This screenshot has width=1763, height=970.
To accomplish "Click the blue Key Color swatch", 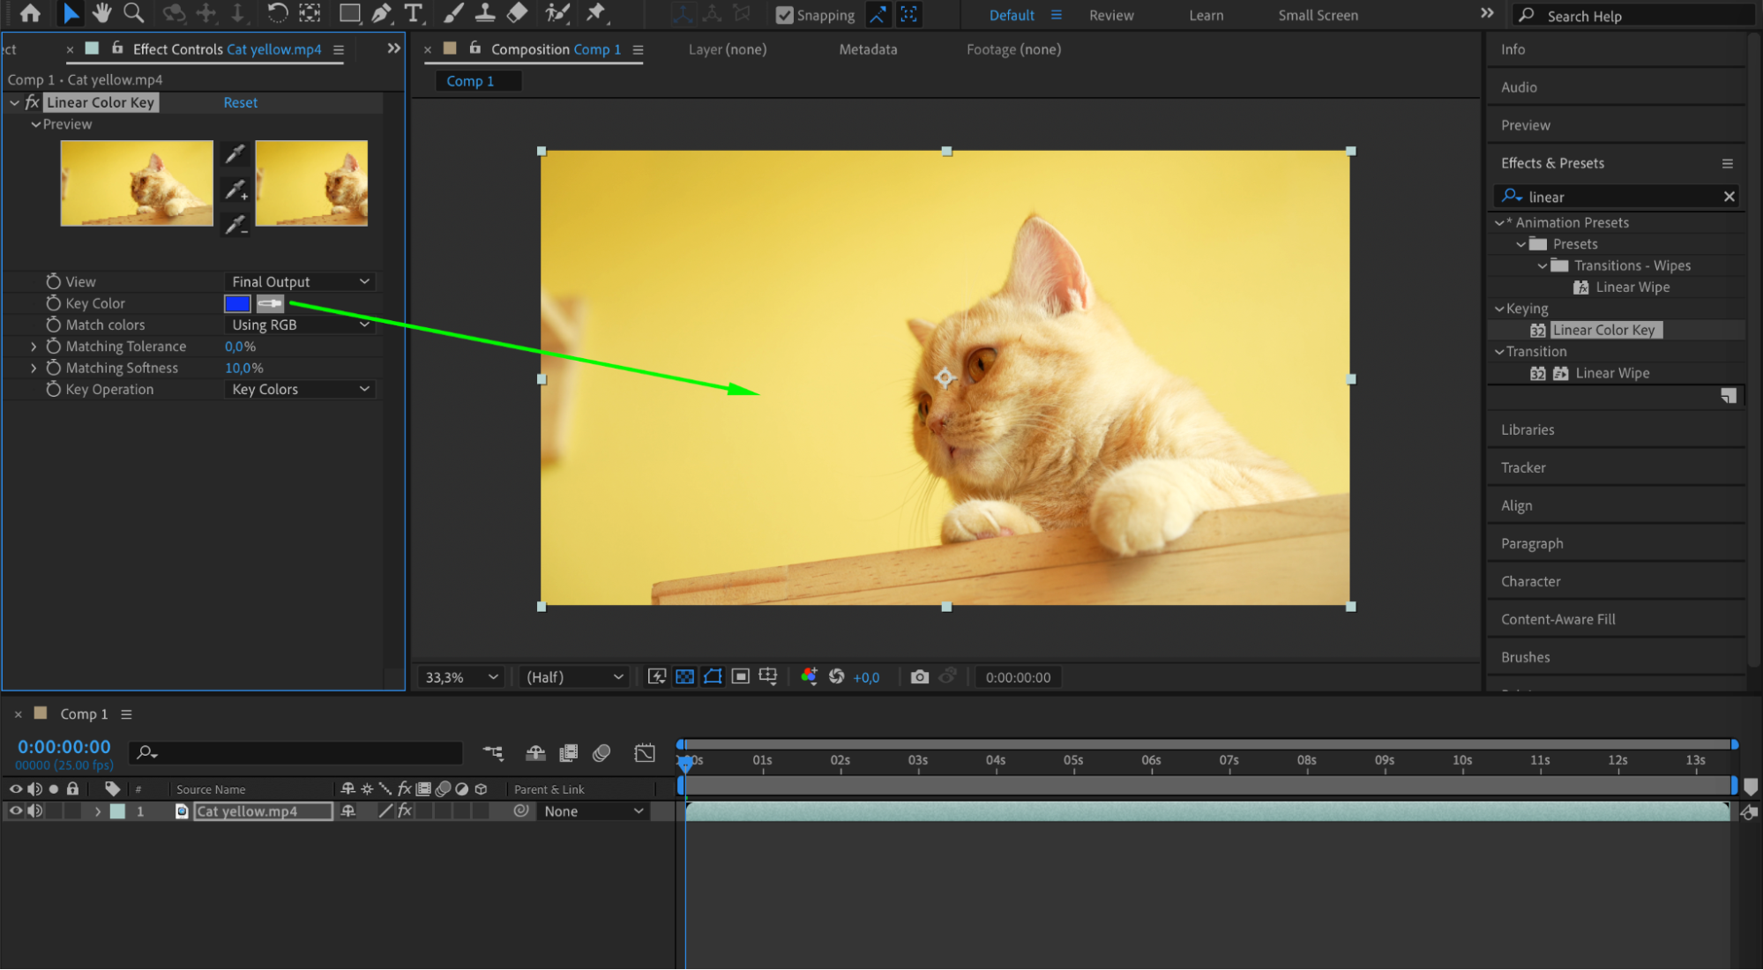I will [x=237, y=303].
